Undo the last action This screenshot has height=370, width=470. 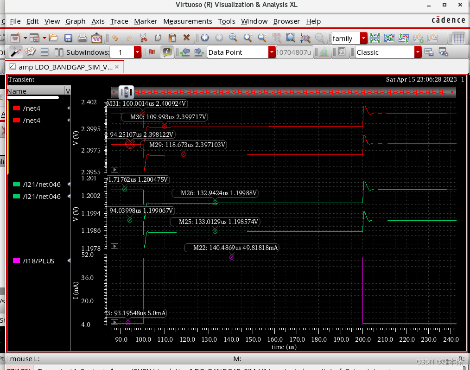click(115, 38)
